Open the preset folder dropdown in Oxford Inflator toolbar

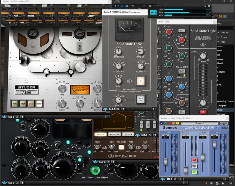click(176, 179)
